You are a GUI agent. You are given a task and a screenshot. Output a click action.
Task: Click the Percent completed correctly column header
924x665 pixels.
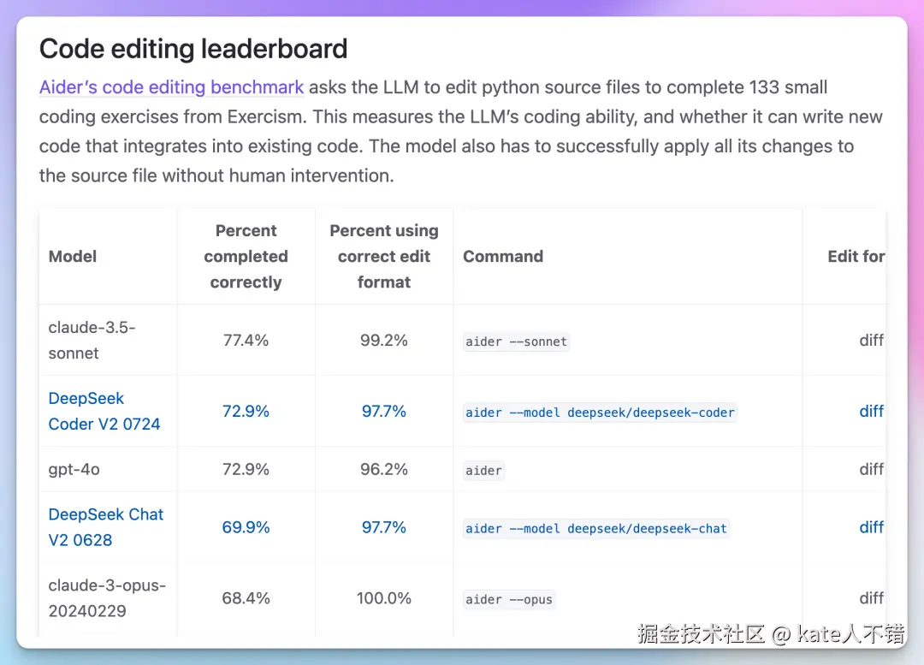(x=246, y=256)
